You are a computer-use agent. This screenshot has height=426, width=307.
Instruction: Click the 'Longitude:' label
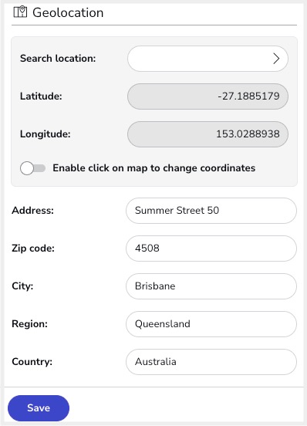pyautogui.click(x=45, y=134)
